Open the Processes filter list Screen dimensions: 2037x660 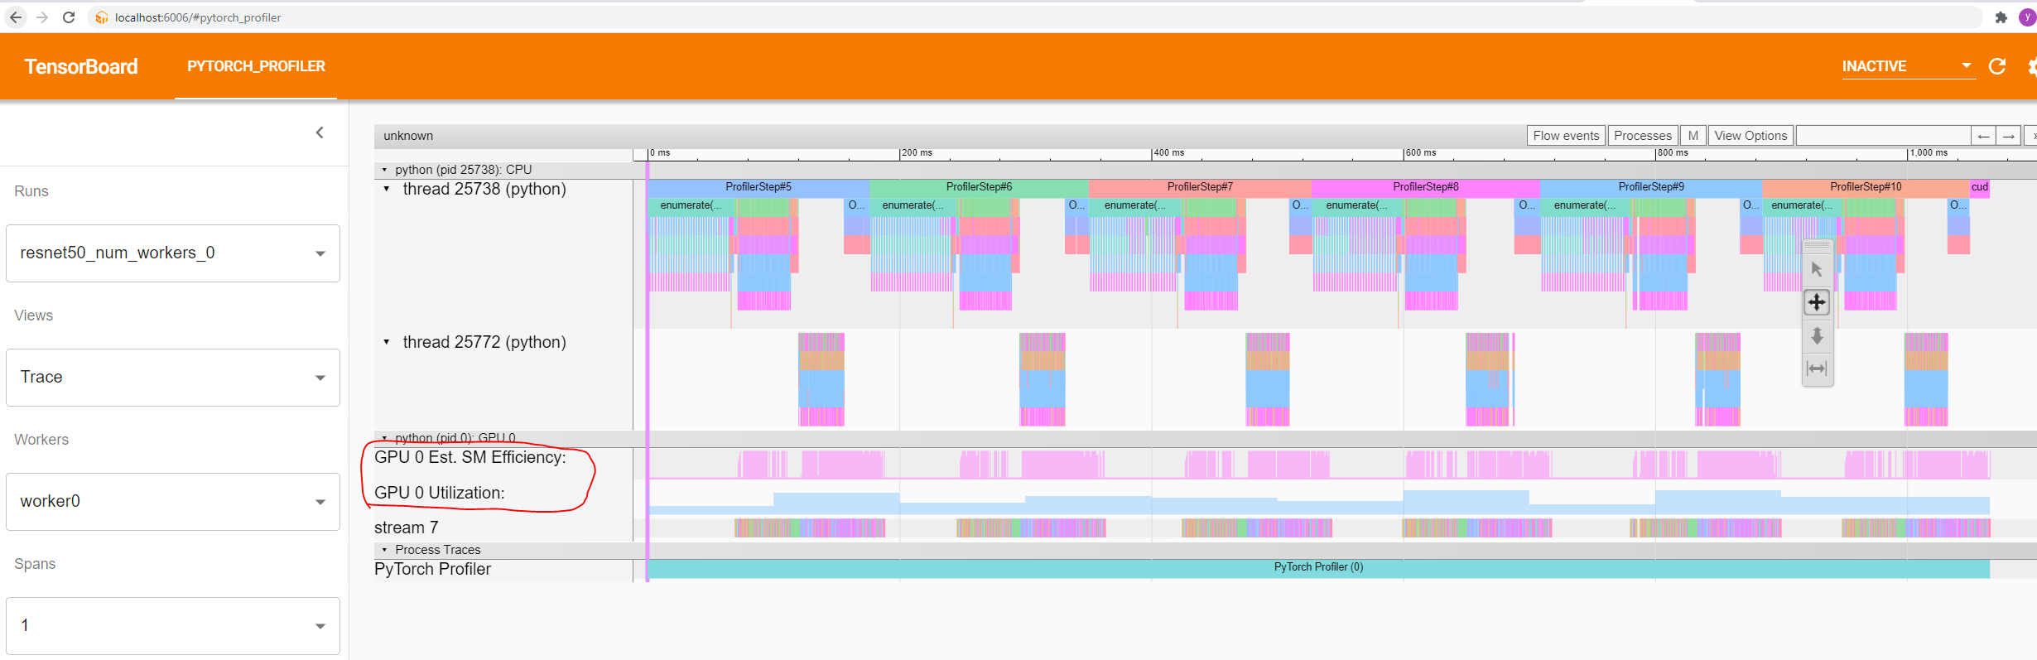click(x=1642, y=136)
